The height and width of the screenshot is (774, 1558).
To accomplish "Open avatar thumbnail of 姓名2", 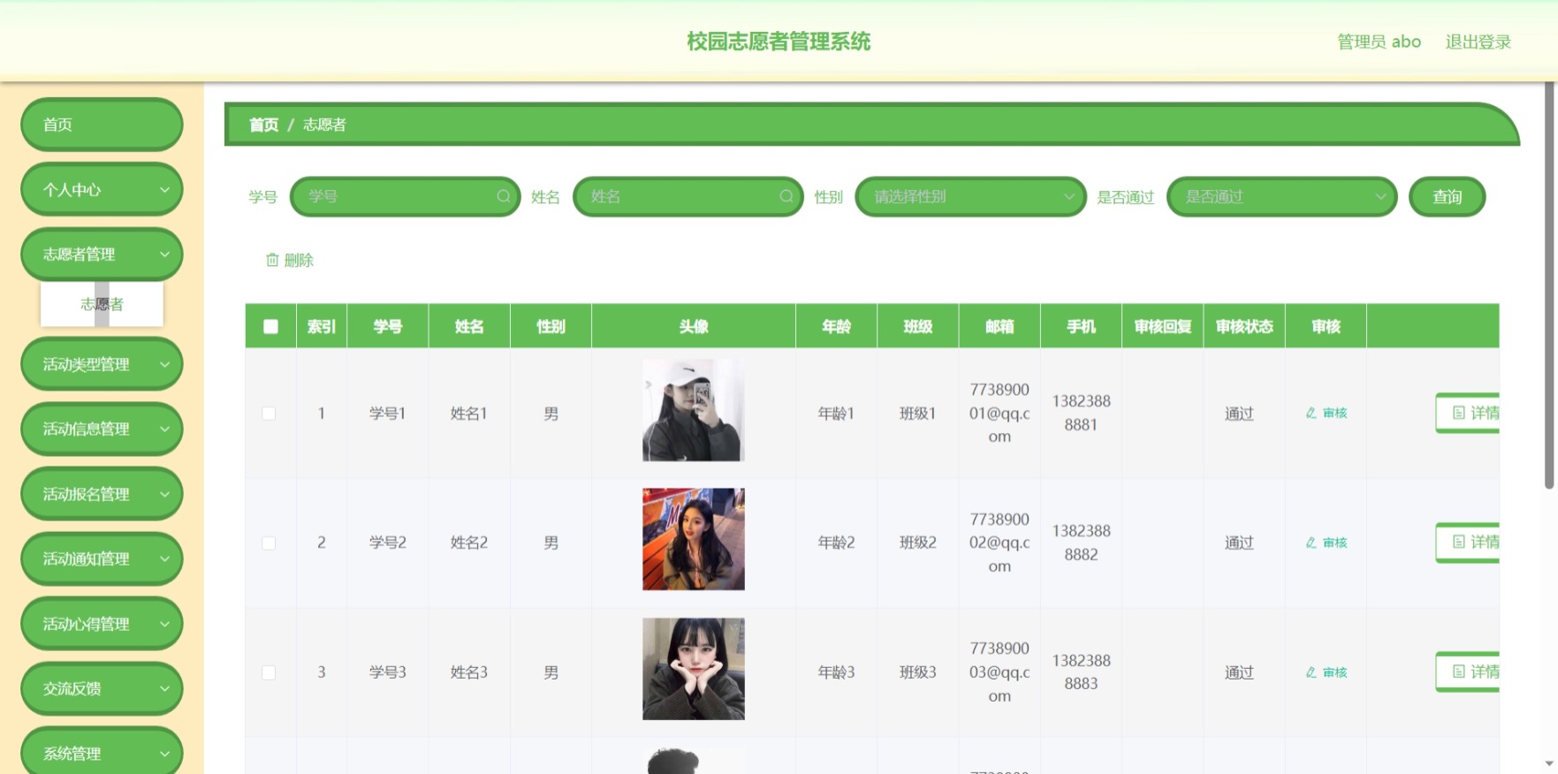I will point(694,539).
